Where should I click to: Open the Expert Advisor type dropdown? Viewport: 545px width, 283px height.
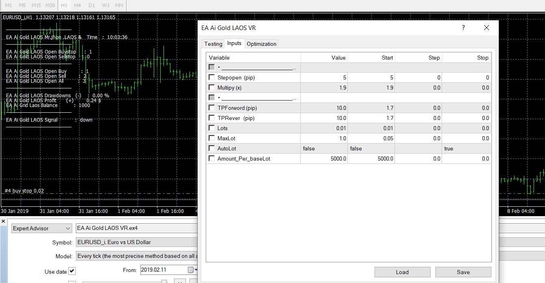42,228
